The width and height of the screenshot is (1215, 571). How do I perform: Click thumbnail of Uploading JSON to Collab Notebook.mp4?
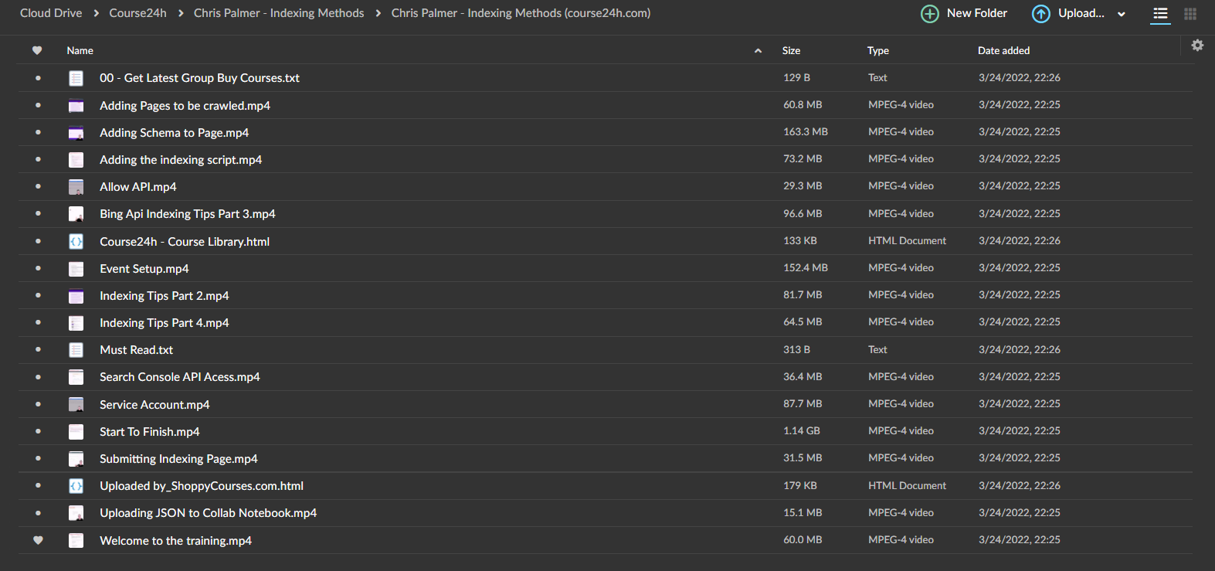pyautogui.click(x=76, y=513)
